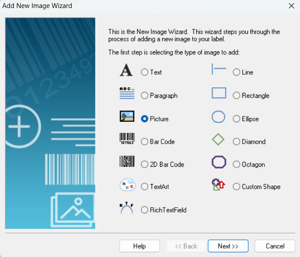The width and height of the screenshot is (300, 257).
Task: Click the large letter A Text icon
Action: [126, 70]
